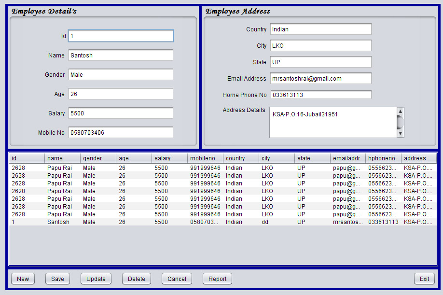
Task: Click the address column header
Action: (x=419, y=158)
